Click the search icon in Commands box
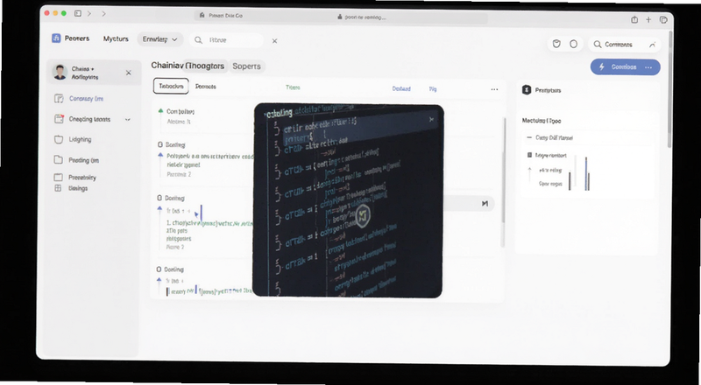 tap(598, 45)
